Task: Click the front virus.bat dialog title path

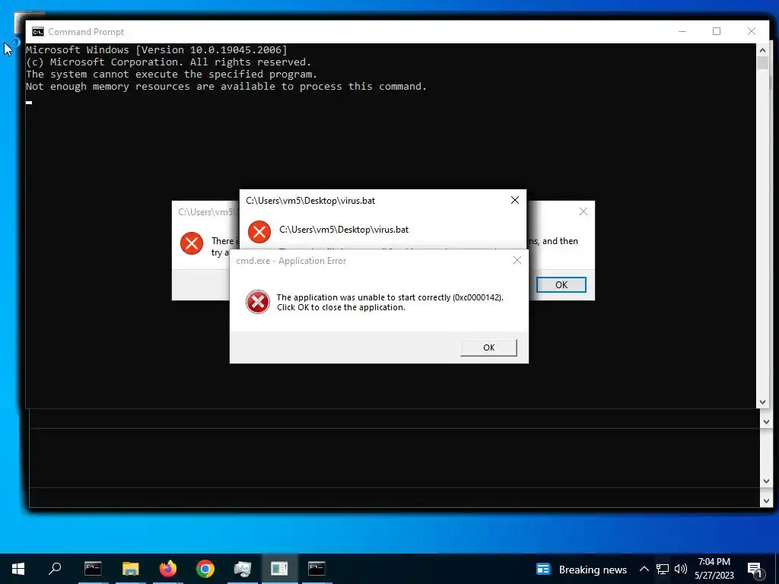Action: tap(310, 201)
